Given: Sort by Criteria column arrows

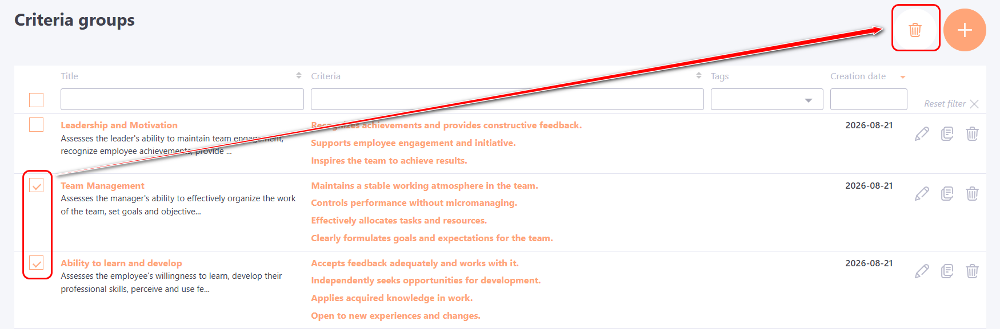Looking at the screenshot, I should pos(699,76).
